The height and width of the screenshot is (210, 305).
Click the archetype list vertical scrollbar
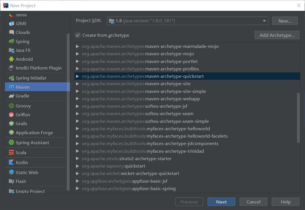298,118
